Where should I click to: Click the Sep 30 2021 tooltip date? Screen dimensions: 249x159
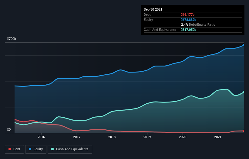pos(153,9)
